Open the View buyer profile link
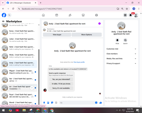Image resolution: width=142 pixels, height=113 pixels. 79,62
